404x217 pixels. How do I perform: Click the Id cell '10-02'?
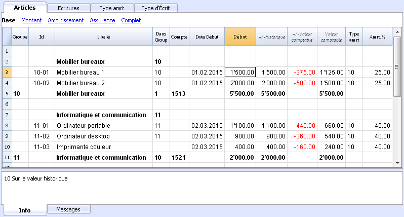[x=42, y=83]
